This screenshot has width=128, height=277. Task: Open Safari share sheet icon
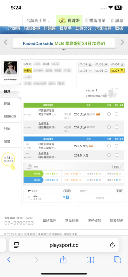pos(63,259)
